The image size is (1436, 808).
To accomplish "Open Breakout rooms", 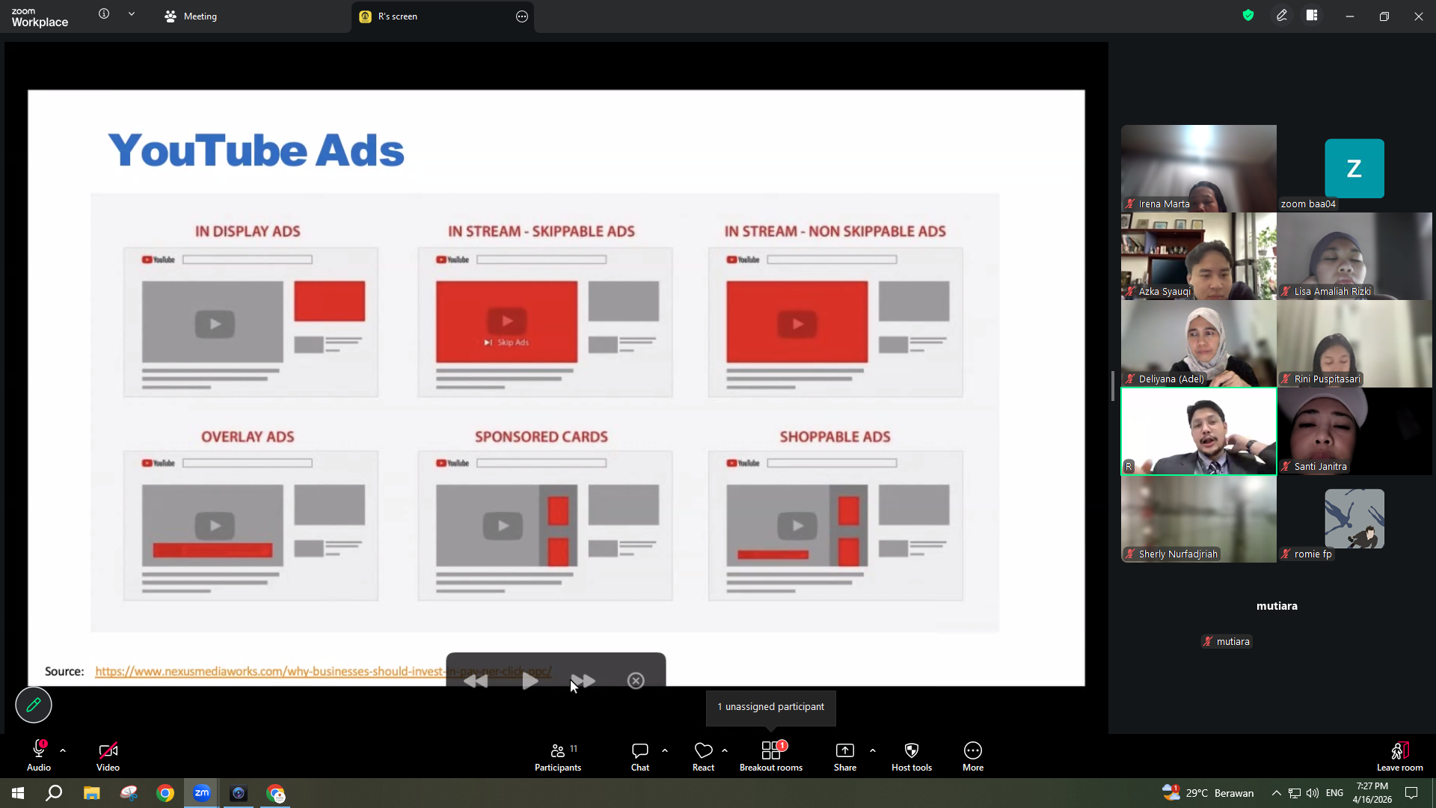I will [x=771, y=756].
